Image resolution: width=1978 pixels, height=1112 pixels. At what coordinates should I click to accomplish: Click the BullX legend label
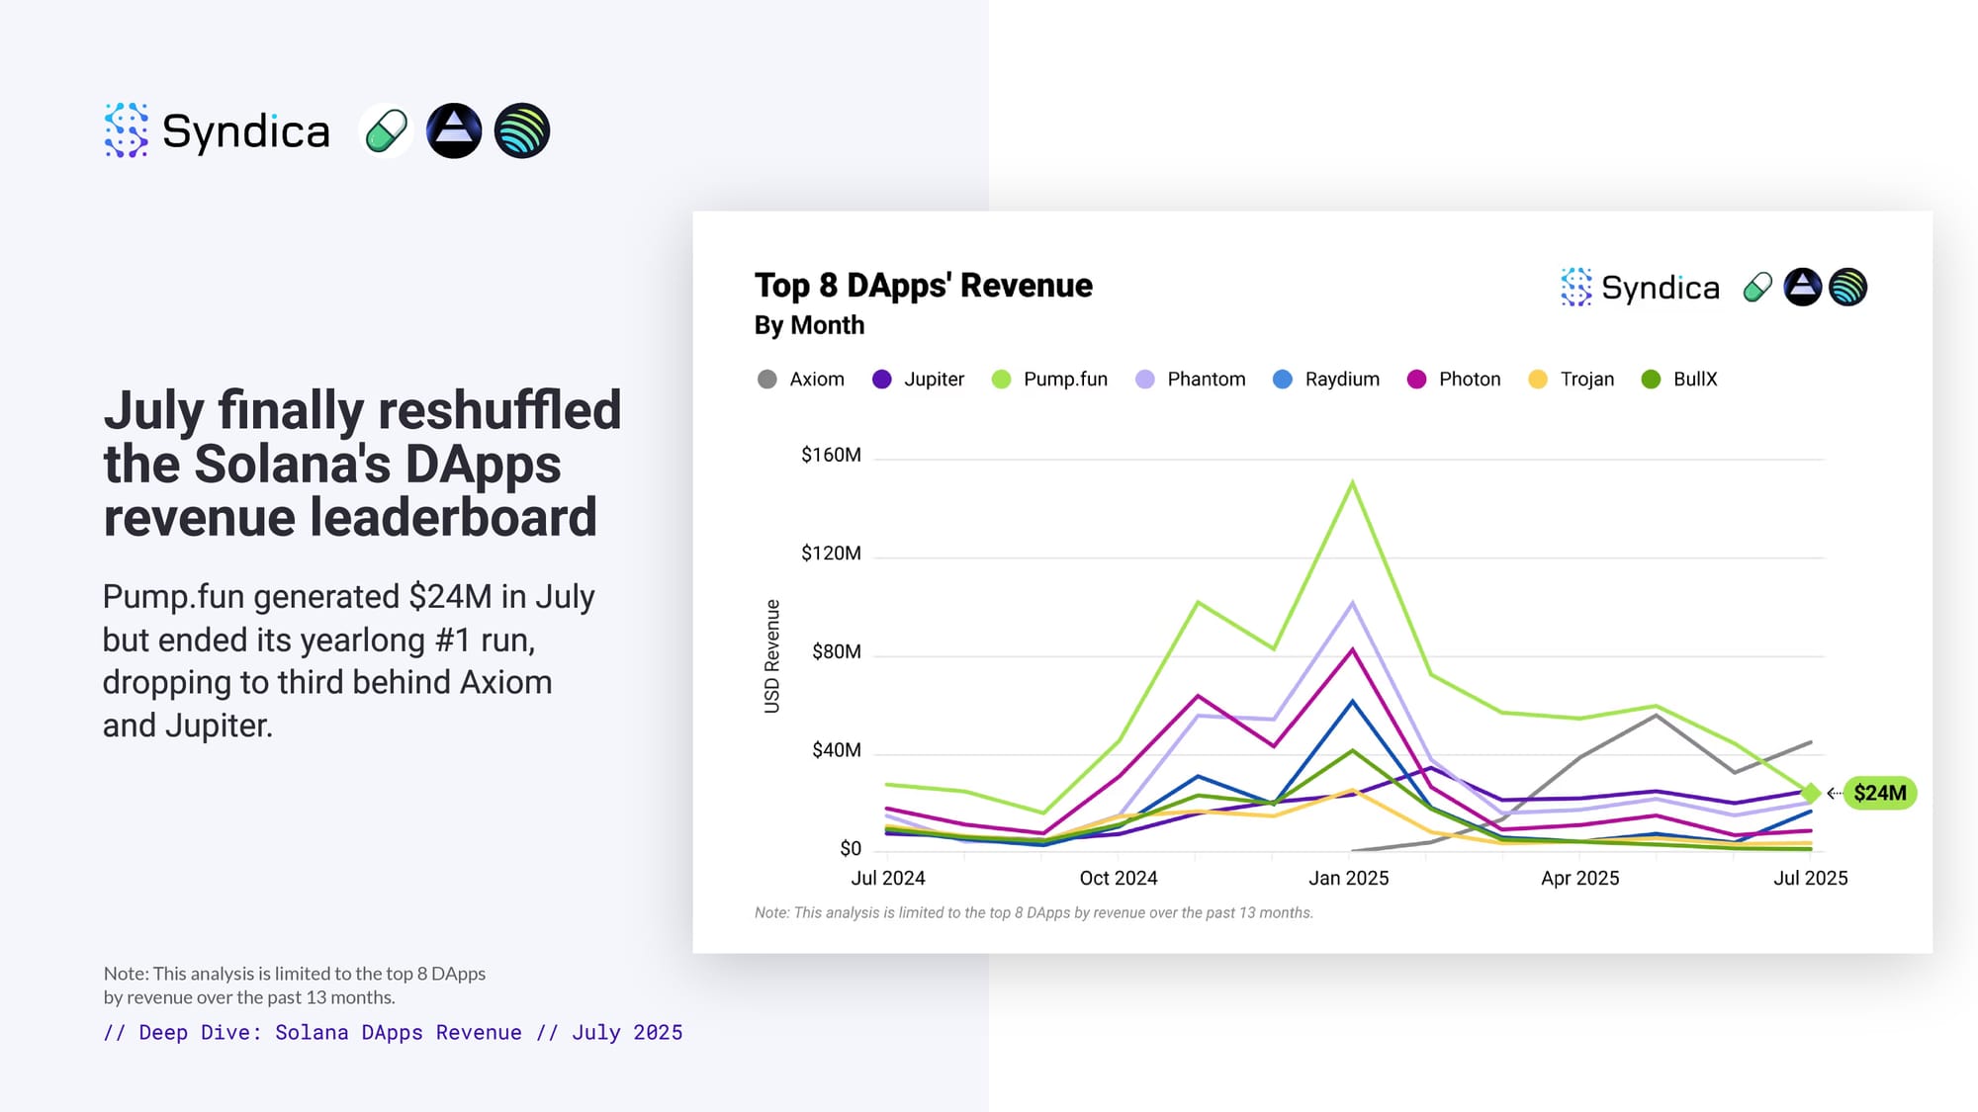[1695, 380]
